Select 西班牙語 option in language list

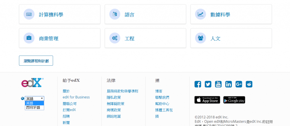pyautogui.click(x=34, y=107)
